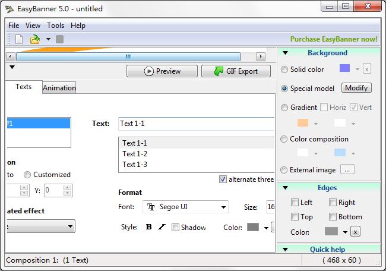Click the gray text Color swatch
Viewport: 386px width, 271px height.
253,227
